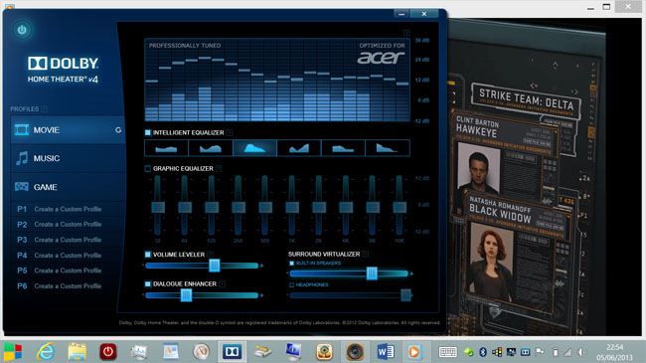Switch to the Music profile
The width and height of the screenshot is (646, 363).
69,158
